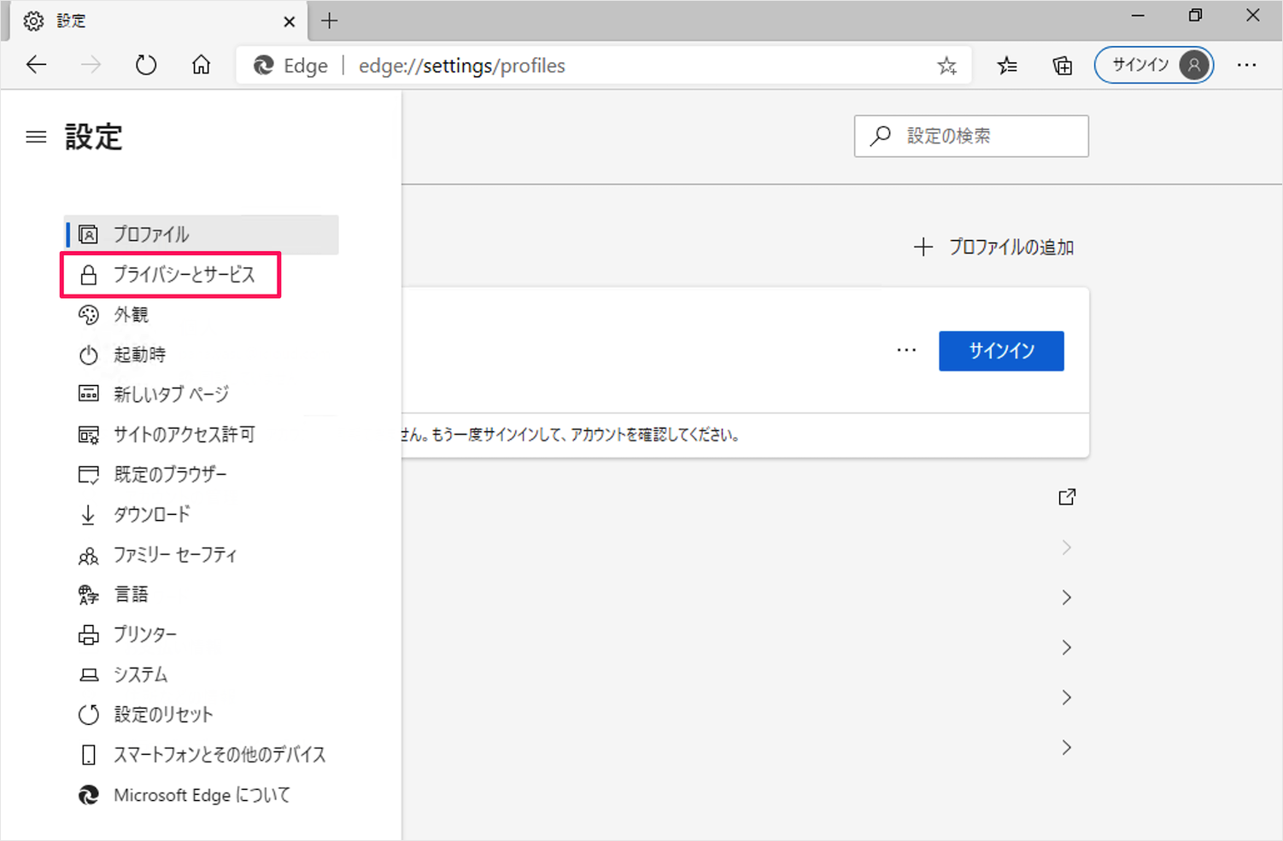This screenshot has width=1283, height=841.
Task: Open the favorites list icon
Action: click(1007, 66)
